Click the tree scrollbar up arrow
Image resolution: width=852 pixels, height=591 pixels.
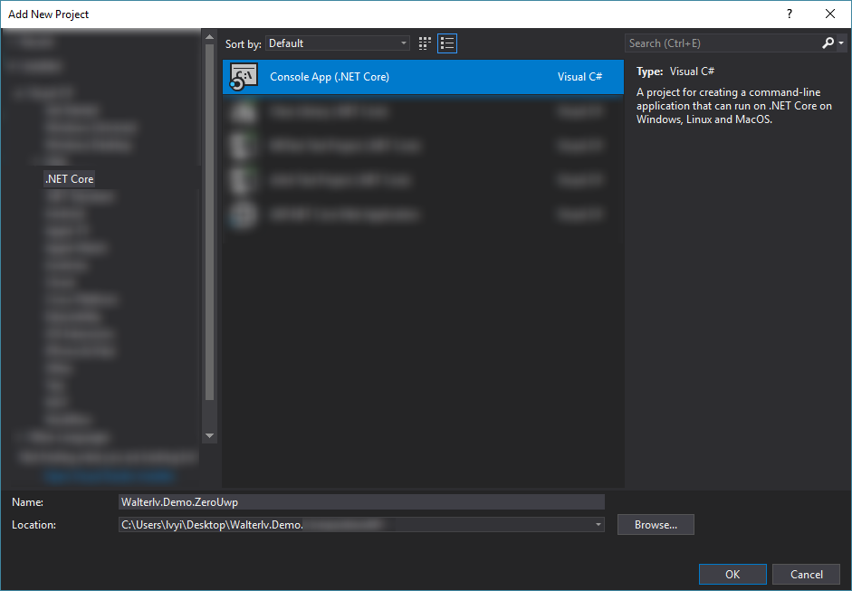210,37
